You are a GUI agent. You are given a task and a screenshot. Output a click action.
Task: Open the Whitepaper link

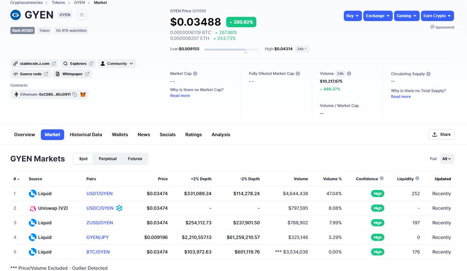tap(72, 74)
